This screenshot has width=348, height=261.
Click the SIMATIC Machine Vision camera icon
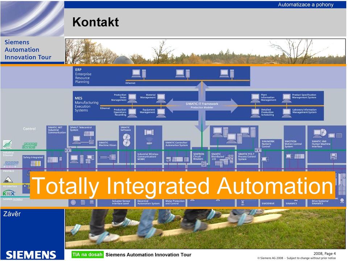[x=108, y=157]
